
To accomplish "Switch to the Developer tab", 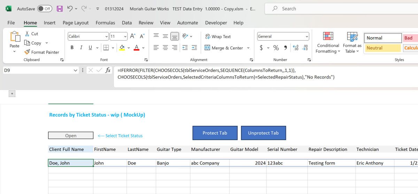I will point(216,23).
